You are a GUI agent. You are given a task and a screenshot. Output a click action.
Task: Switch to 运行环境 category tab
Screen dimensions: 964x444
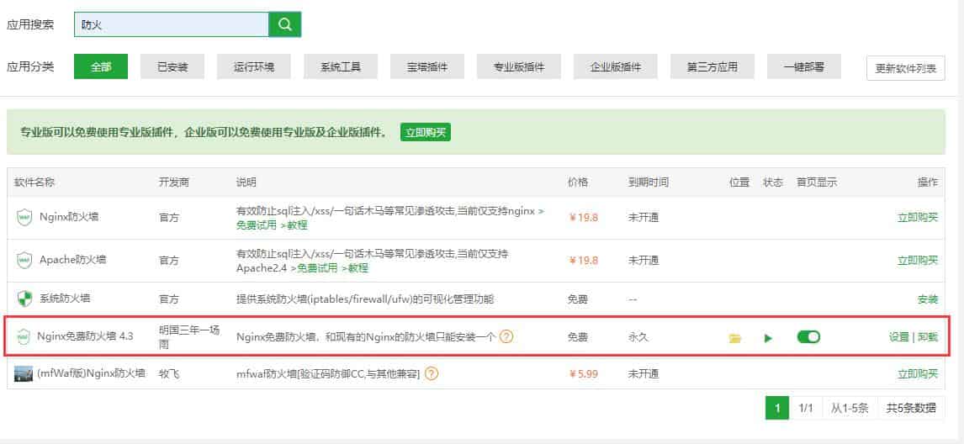tap(254, 67)
